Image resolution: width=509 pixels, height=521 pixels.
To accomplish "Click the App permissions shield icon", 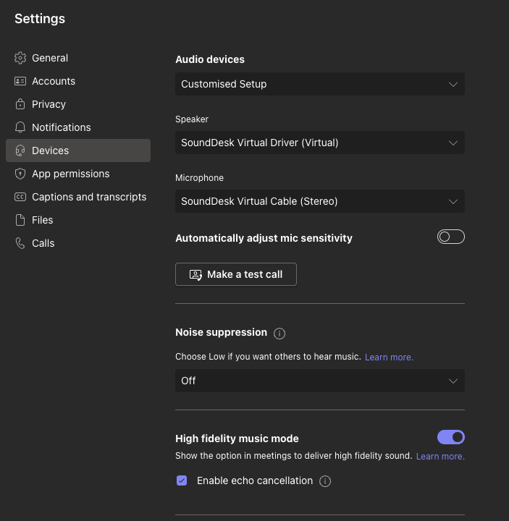I will [x=20, y=174].
